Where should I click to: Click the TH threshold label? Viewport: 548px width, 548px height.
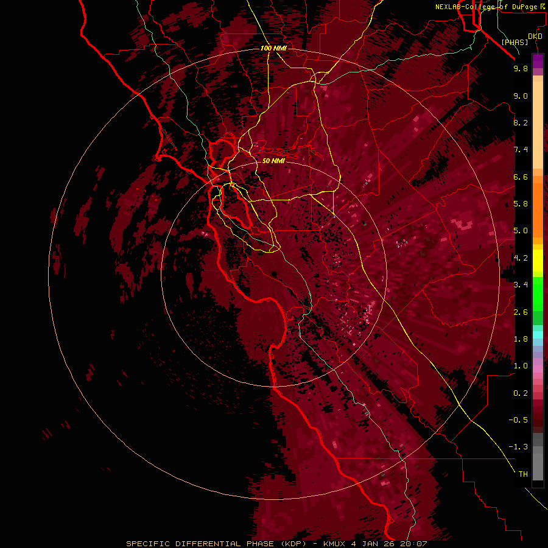coord(523,474)
